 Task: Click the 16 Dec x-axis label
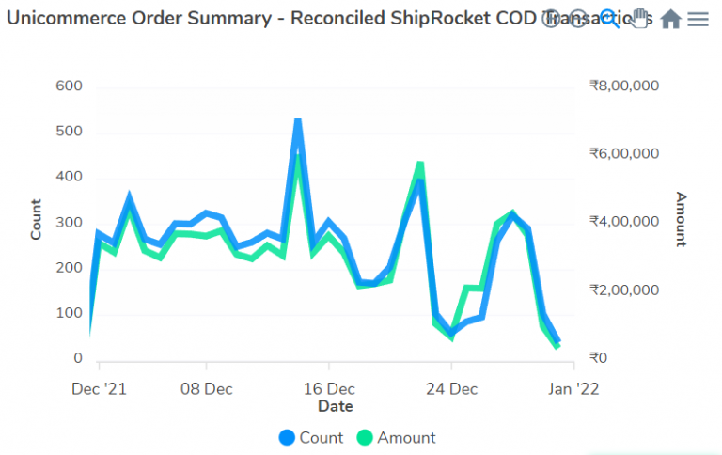click(x=329, y=388)
